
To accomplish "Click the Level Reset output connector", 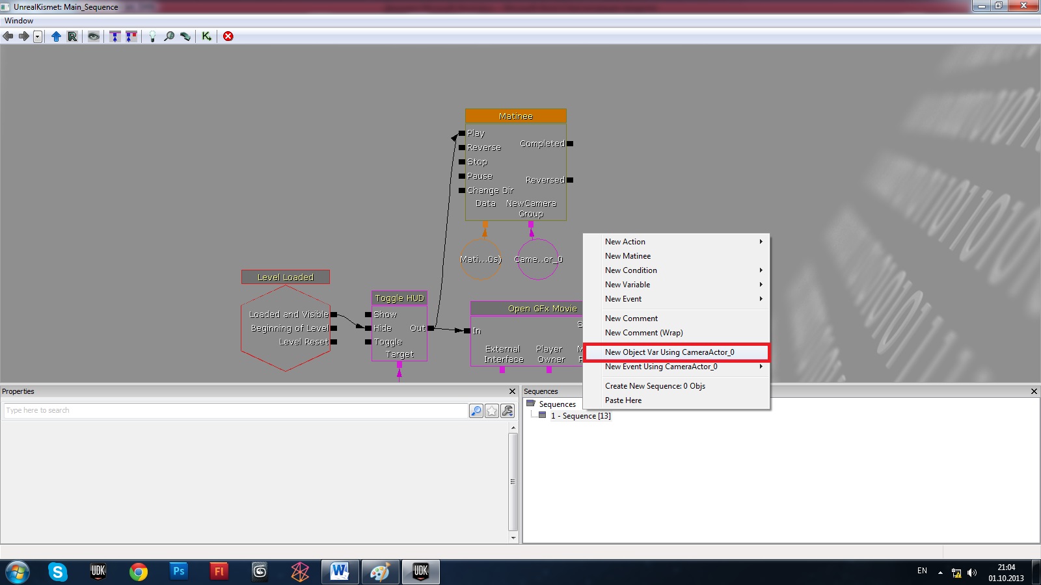I will click(x=334, y=342).
